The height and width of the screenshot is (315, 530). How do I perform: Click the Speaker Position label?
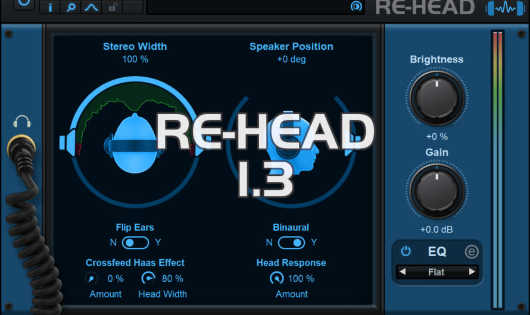[291, 46]
